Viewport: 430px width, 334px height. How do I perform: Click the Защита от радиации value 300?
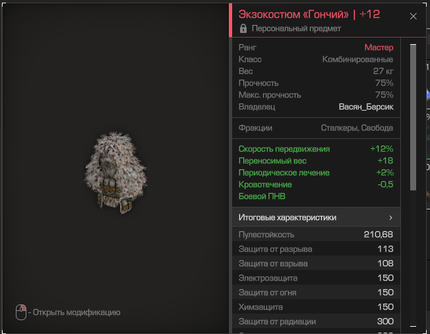(x=385, y=321)
